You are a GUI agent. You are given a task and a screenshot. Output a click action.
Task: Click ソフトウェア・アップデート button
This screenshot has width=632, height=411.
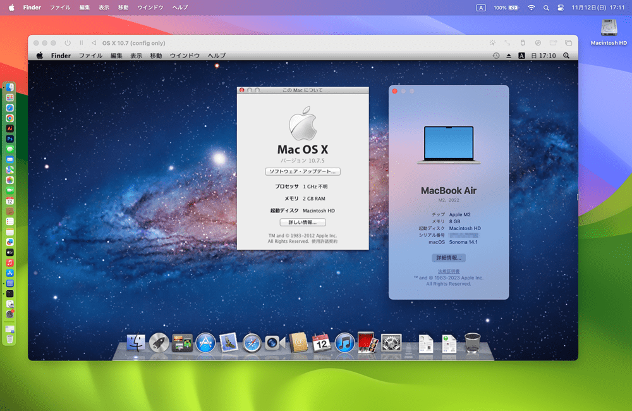point(302,171)
